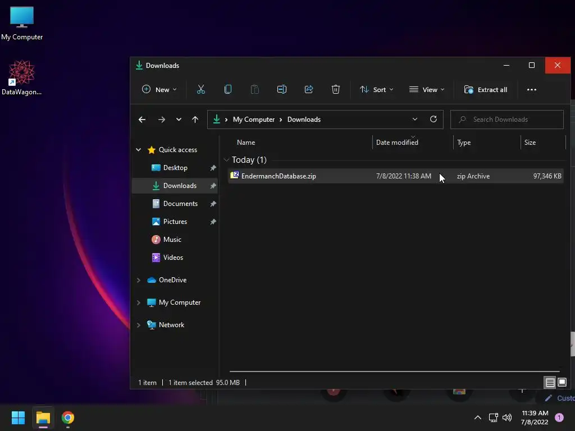Open the DataWagon desktop shortcut
The image size is (575, 431).
pyautogui.click(x=22, y=77)
